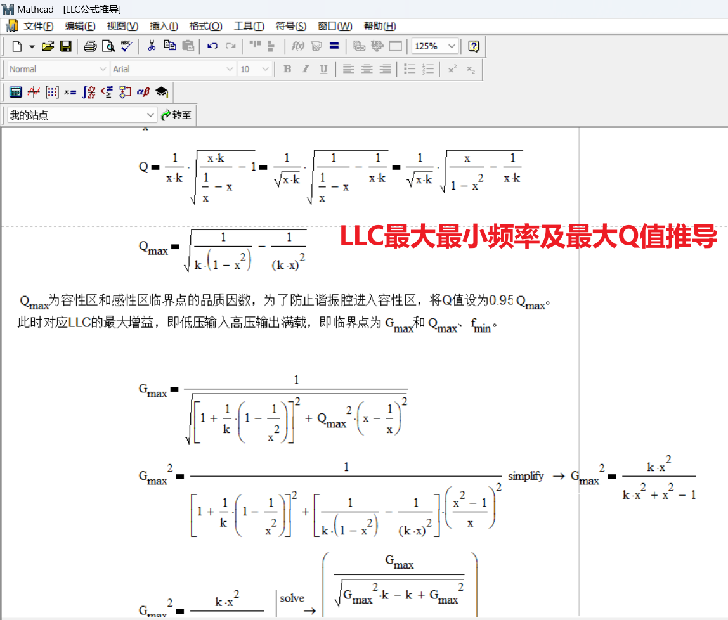Click the Print Preview icon
The width and height of the screenshot is (728, 620).
(x=108, y=46)
